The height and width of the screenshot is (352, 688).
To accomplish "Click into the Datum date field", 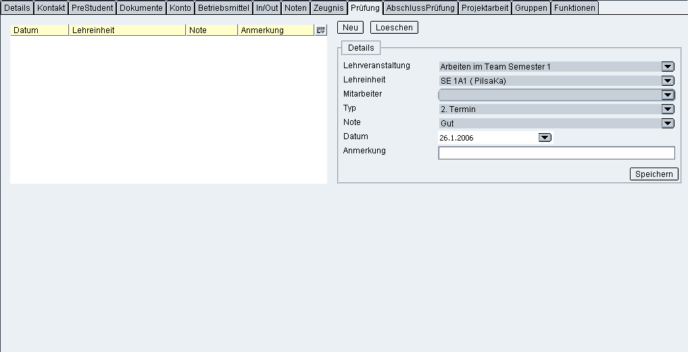I will point(487,138).
